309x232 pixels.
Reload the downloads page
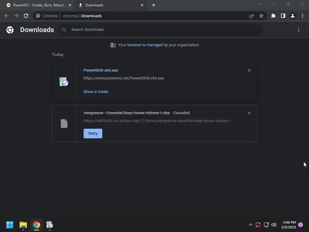pos(26,16)
